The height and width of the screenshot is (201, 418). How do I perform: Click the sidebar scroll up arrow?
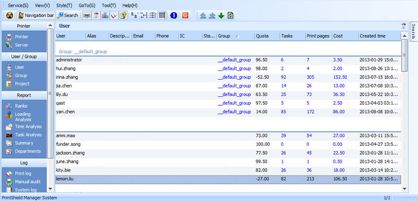click(x=50, y=25)
